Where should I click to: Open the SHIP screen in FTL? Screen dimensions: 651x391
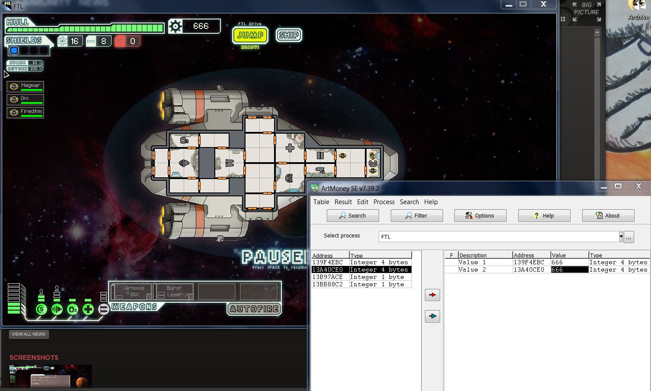click(x=289, y=35)
